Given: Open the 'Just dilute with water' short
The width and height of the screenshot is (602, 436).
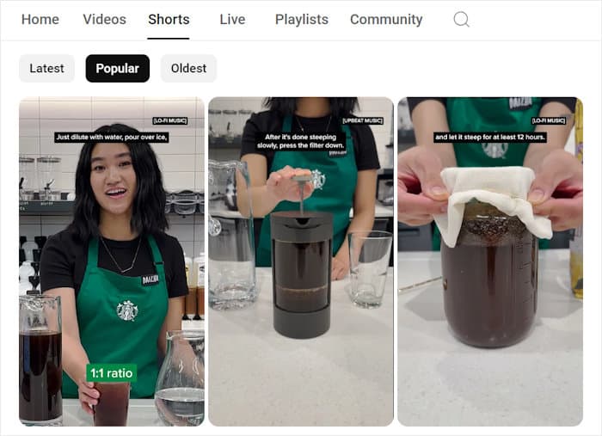Looking at the screenshot, I should point(112,261).
